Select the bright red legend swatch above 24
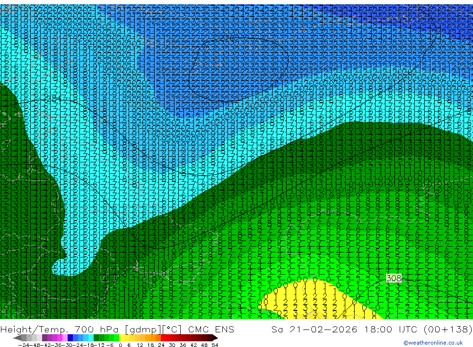The width and height of the screenshot is (473, 347). 163,338
